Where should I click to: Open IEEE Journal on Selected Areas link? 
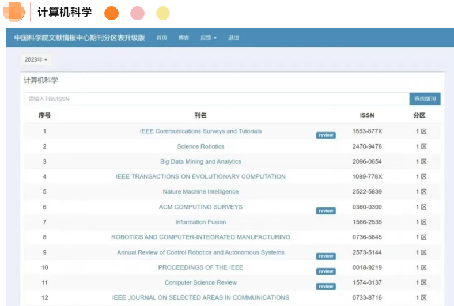pos(200,297)
